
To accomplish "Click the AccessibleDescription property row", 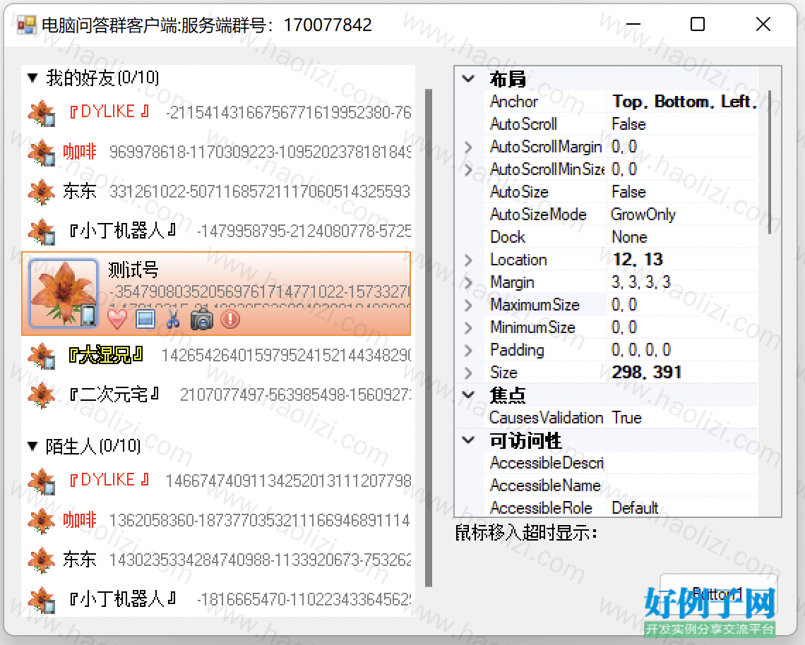I will pyautogui.click(x=621, y=463).
